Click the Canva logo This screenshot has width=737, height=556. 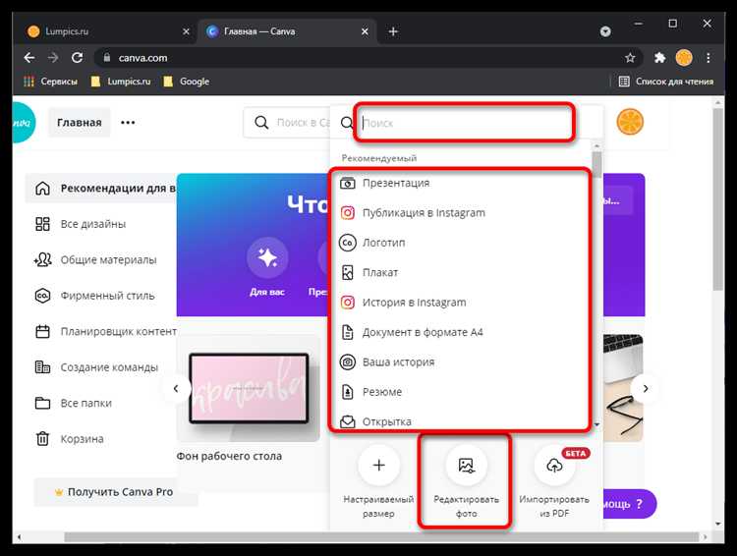point(23,123)
